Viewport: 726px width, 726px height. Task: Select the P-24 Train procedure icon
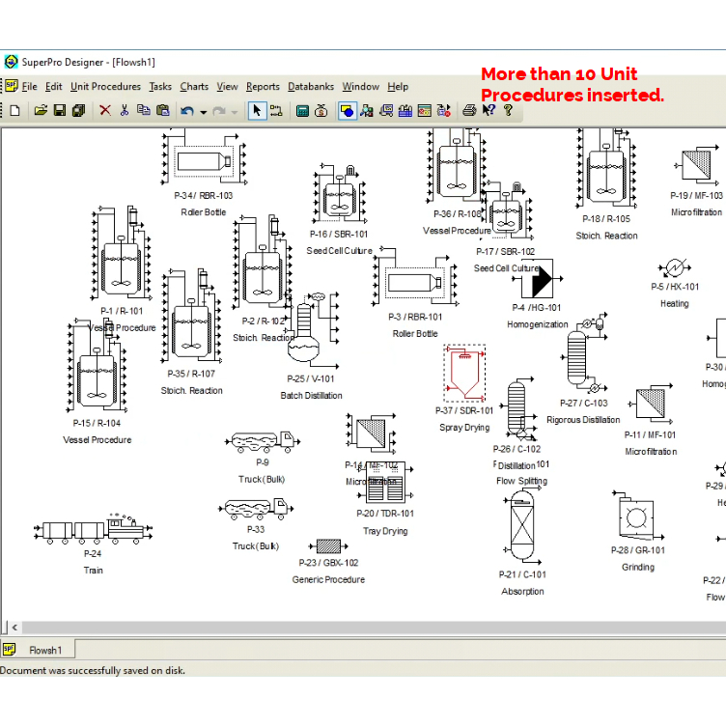[92, 529]
